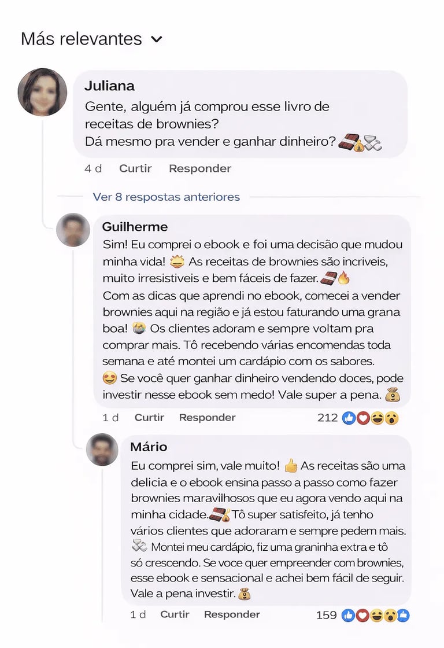This screenshot has height=648, width=444.
Task: Click Curtir under Mário's reply
Action: click(175, 614)
